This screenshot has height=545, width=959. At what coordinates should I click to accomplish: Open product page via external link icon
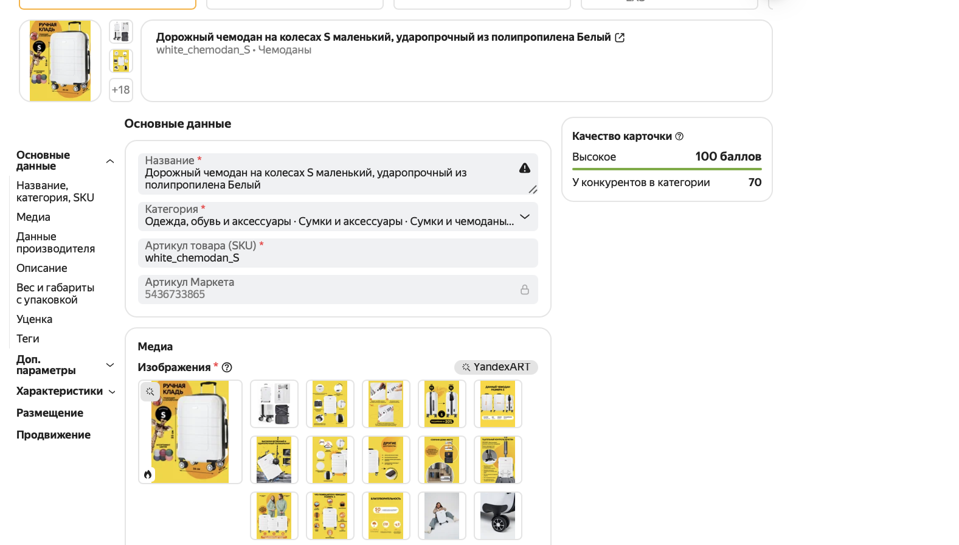pos(620,38)
